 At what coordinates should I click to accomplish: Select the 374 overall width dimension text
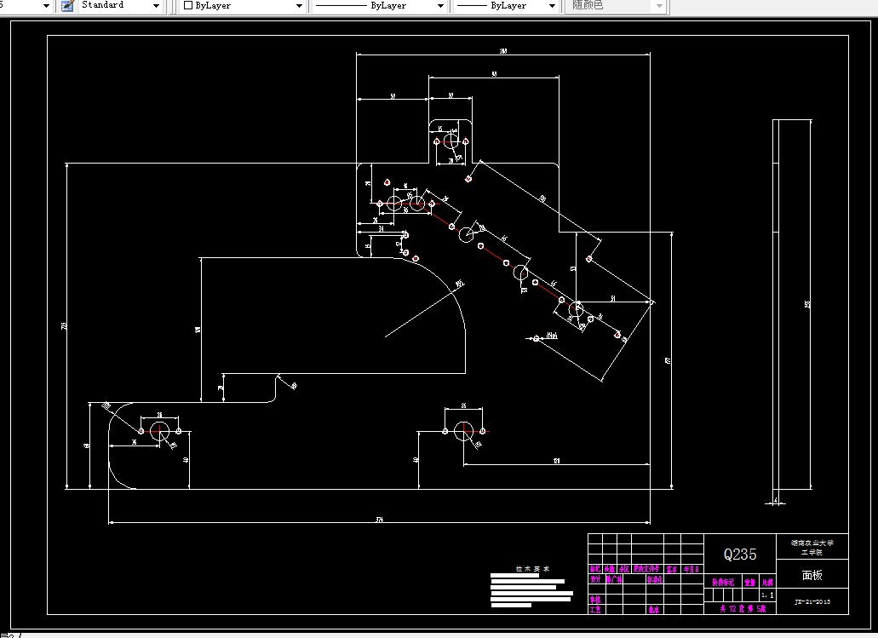click(379, 520)
